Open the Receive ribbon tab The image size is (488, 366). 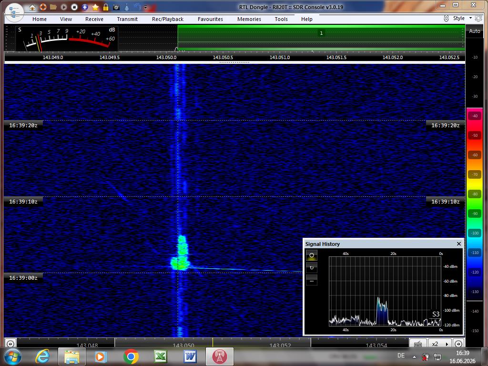[x=94, y=19]
